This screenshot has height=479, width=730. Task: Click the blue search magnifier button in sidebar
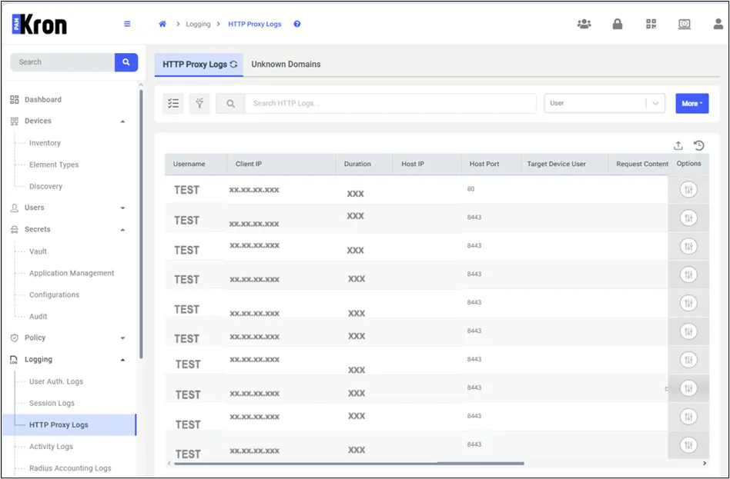(126, 62)
